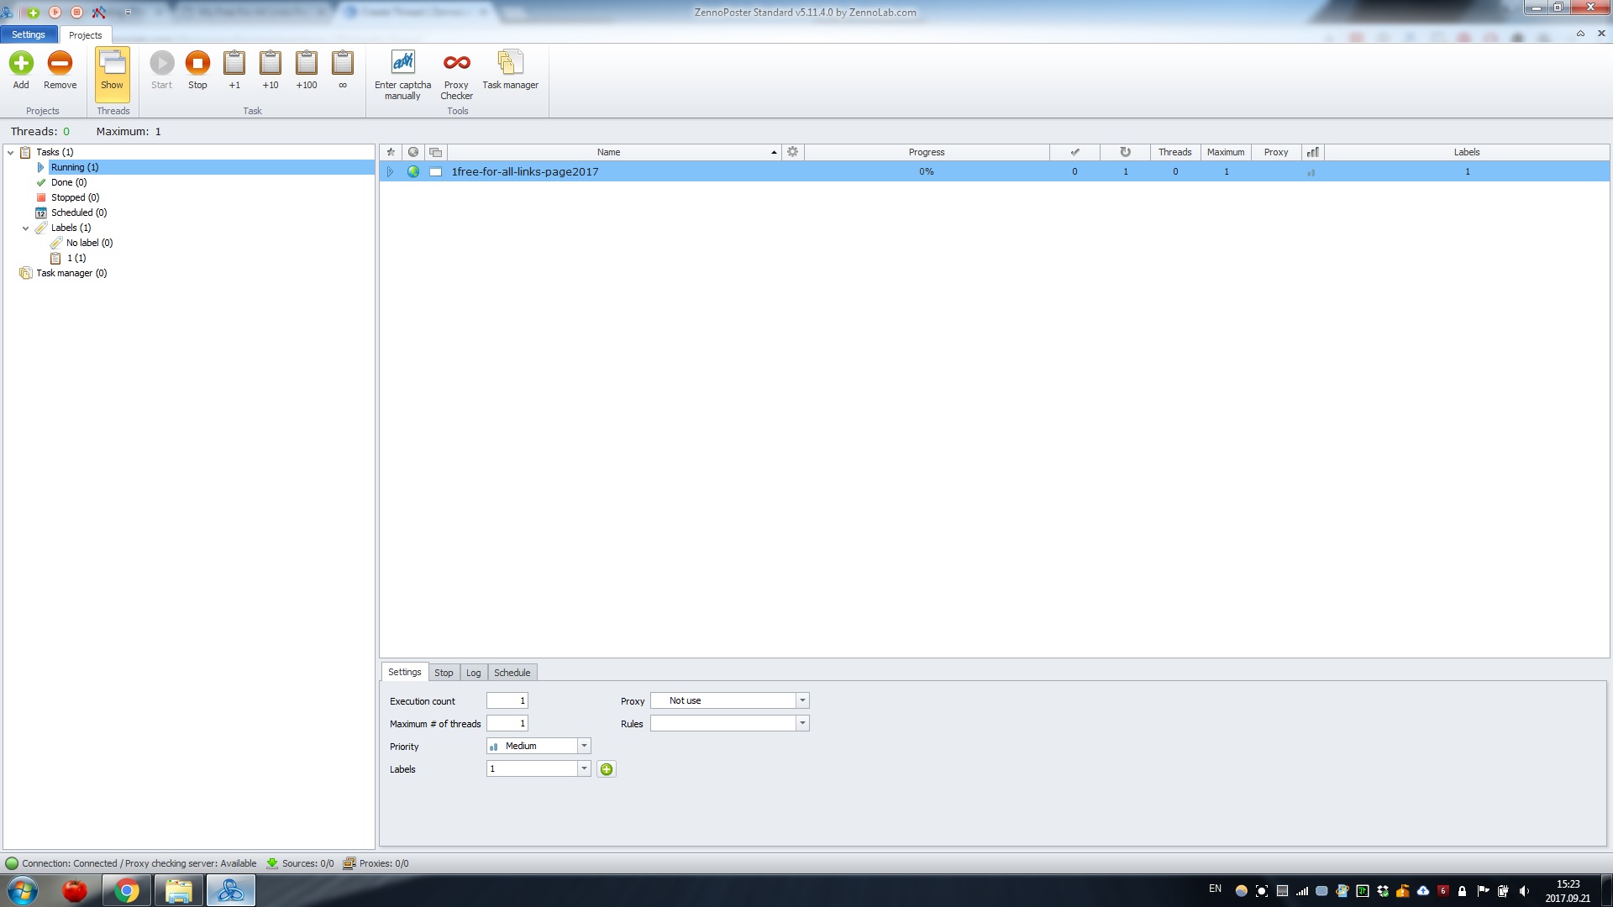Select Running (1) in the tree

coord(75,167)
